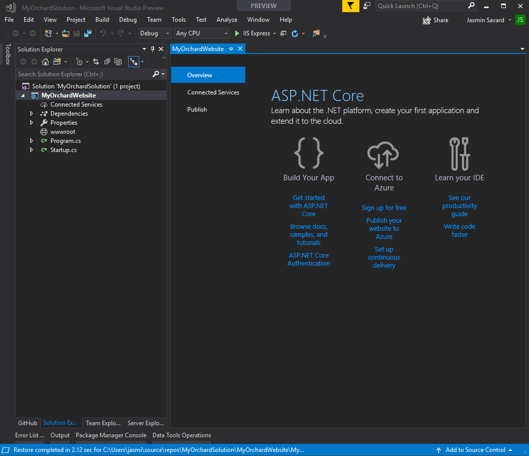
Task: Open ASP.NET Core Authentication link
Action: pos(309,259)
